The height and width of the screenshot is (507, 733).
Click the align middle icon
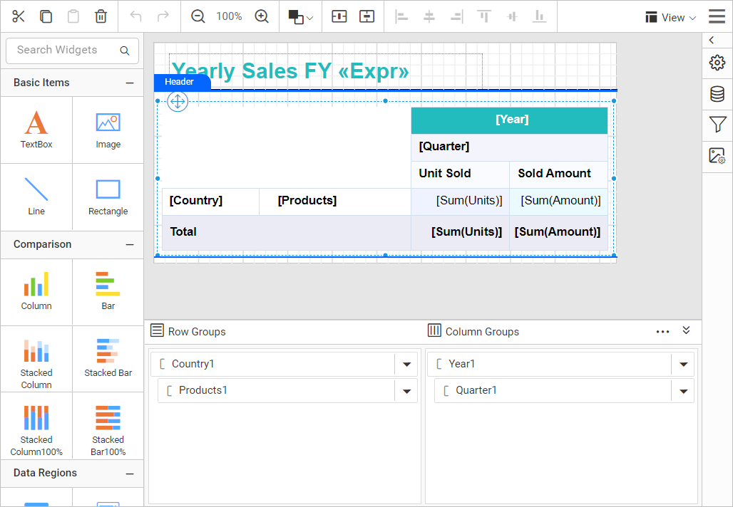coord(513,17)
